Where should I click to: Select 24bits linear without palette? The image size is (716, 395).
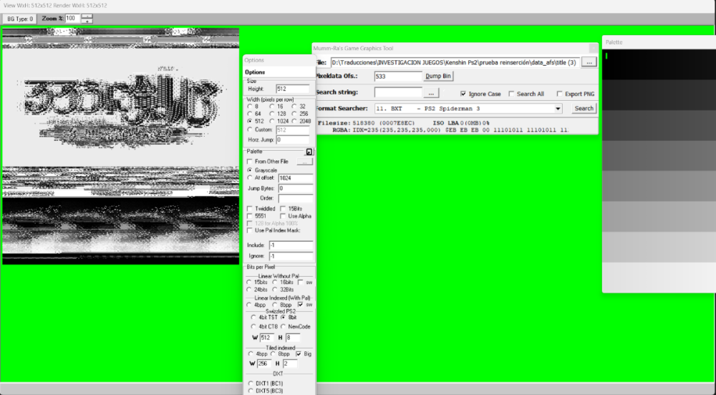pos(249,290)
